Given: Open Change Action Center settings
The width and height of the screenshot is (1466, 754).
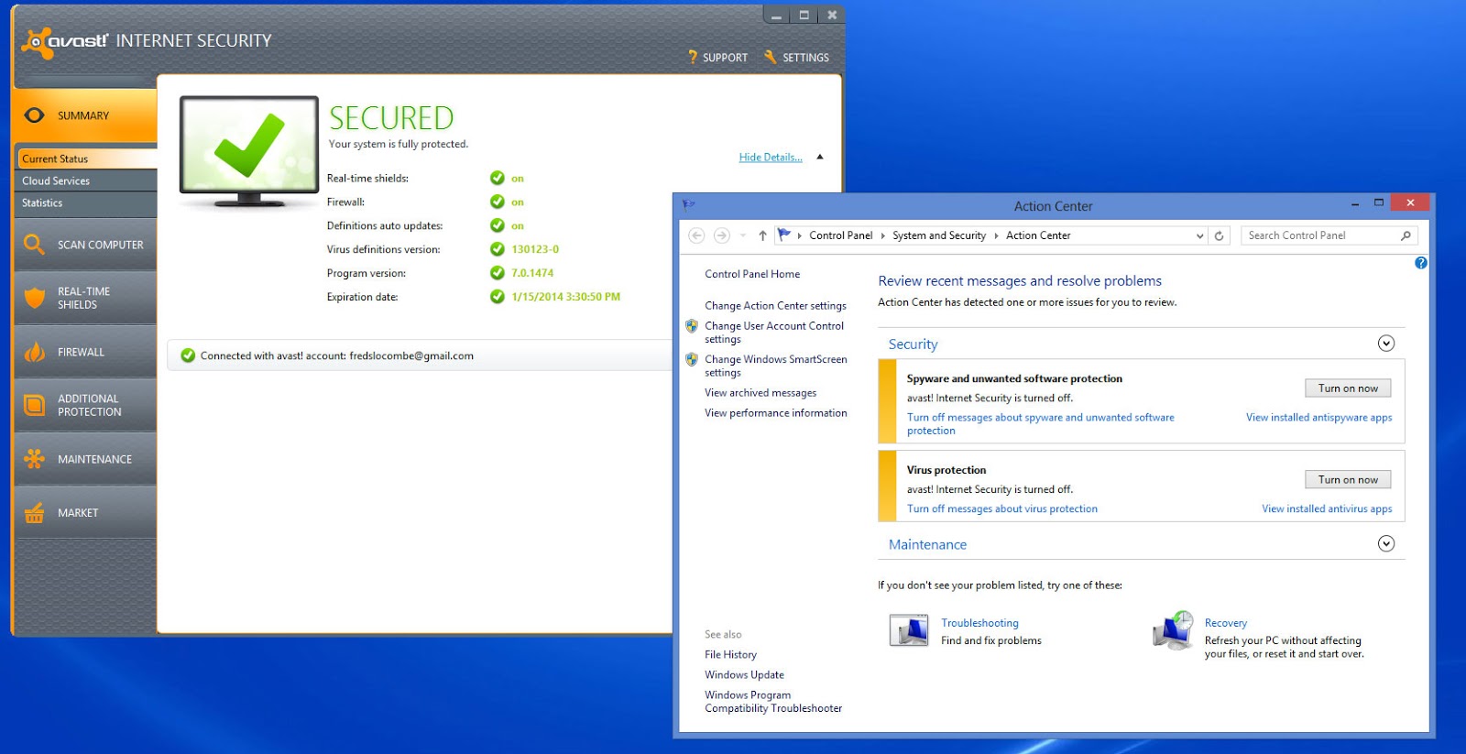Looking at the screenshot, I should [x=775, y=306].
